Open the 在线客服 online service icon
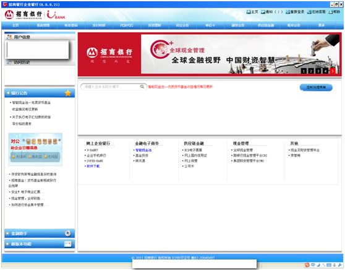The image size is (345, 270). (309, 12)
